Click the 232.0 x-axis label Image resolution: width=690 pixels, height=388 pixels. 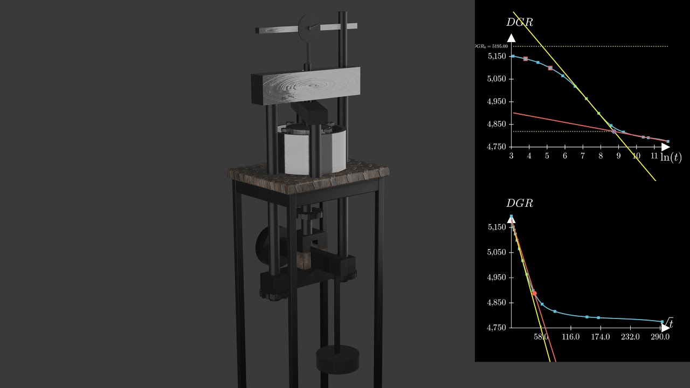pos(630,337)
